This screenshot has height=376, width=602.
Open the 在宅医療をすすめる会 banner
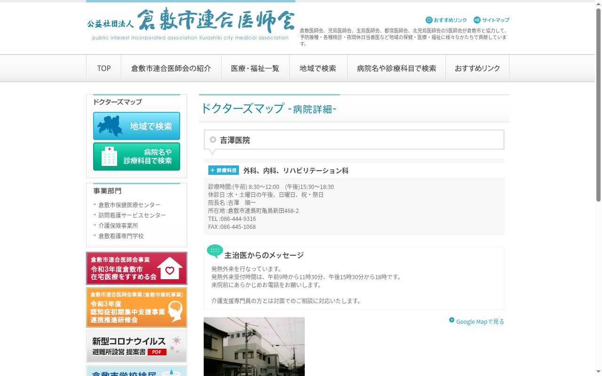pos(136,268)
